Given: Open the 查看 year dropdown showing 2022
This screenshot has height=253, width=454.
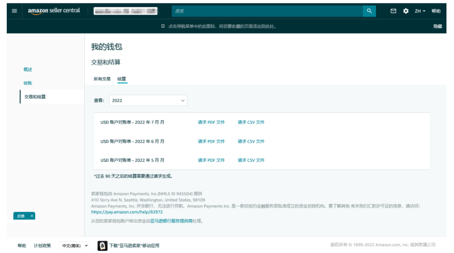Looking at the screenshot, I should (x=148, y=100).
